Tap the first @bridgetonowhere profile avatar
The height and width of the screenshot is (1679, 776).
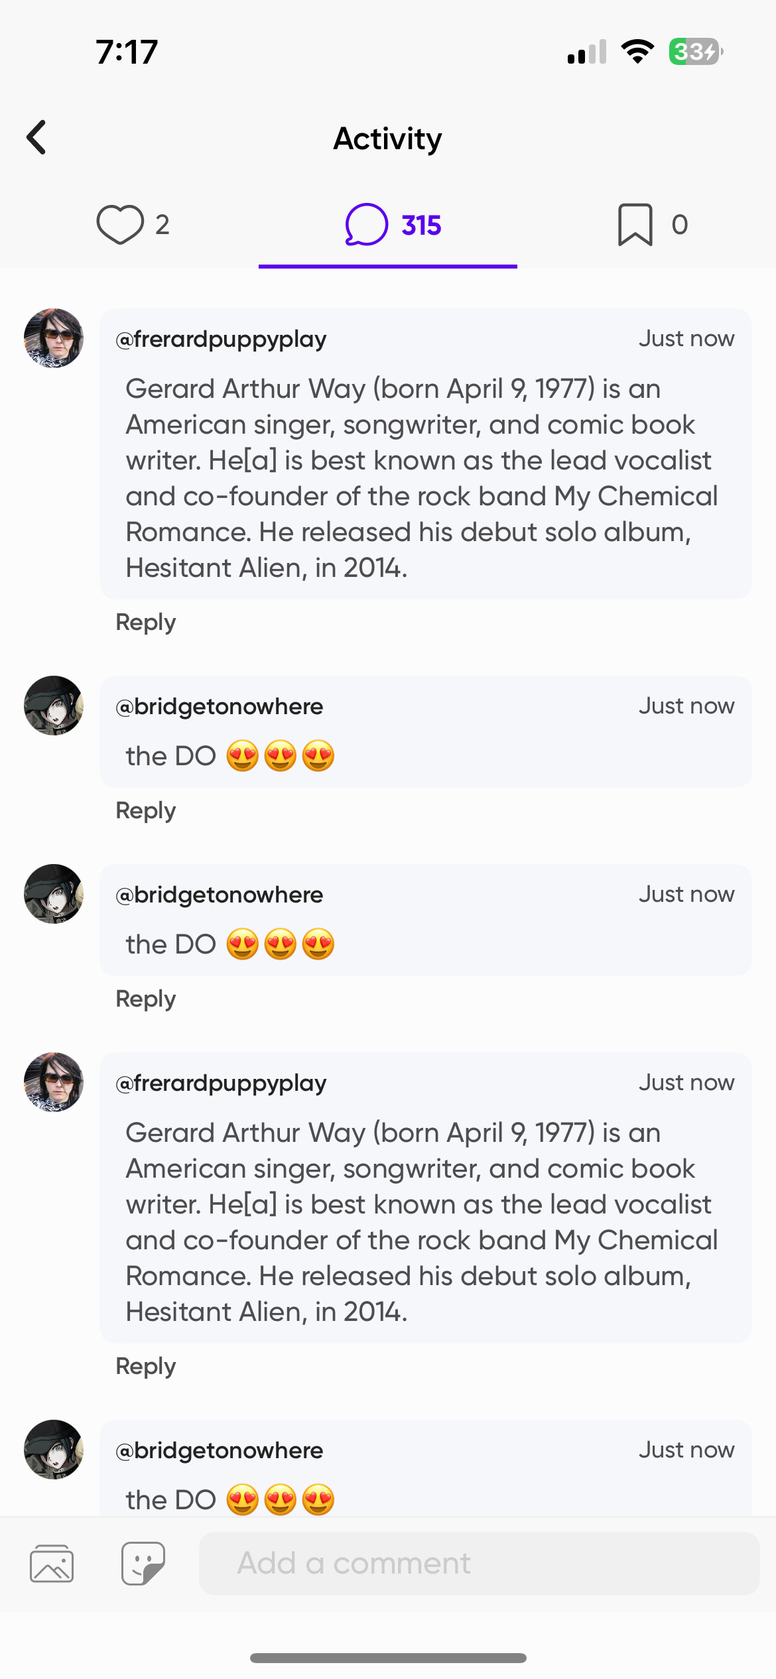(54, 706)
